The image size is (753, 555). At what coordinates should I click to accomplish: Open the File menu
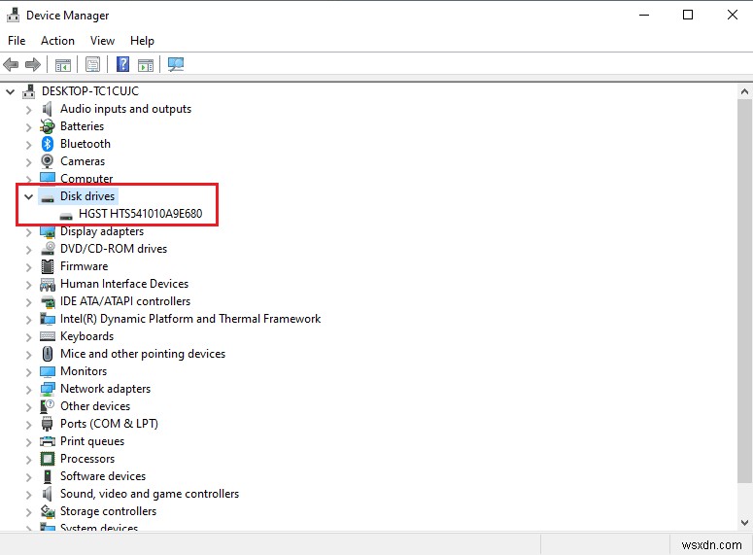(17, 41)
